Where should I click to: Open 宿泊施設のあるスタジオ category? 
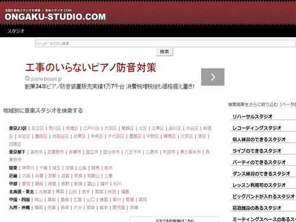257,208
